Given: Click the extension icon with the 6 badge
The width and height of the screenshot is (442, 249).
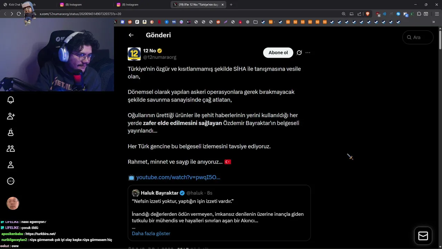Looking at the screenshot, I should pyautogui.click(x=378, y=14).
